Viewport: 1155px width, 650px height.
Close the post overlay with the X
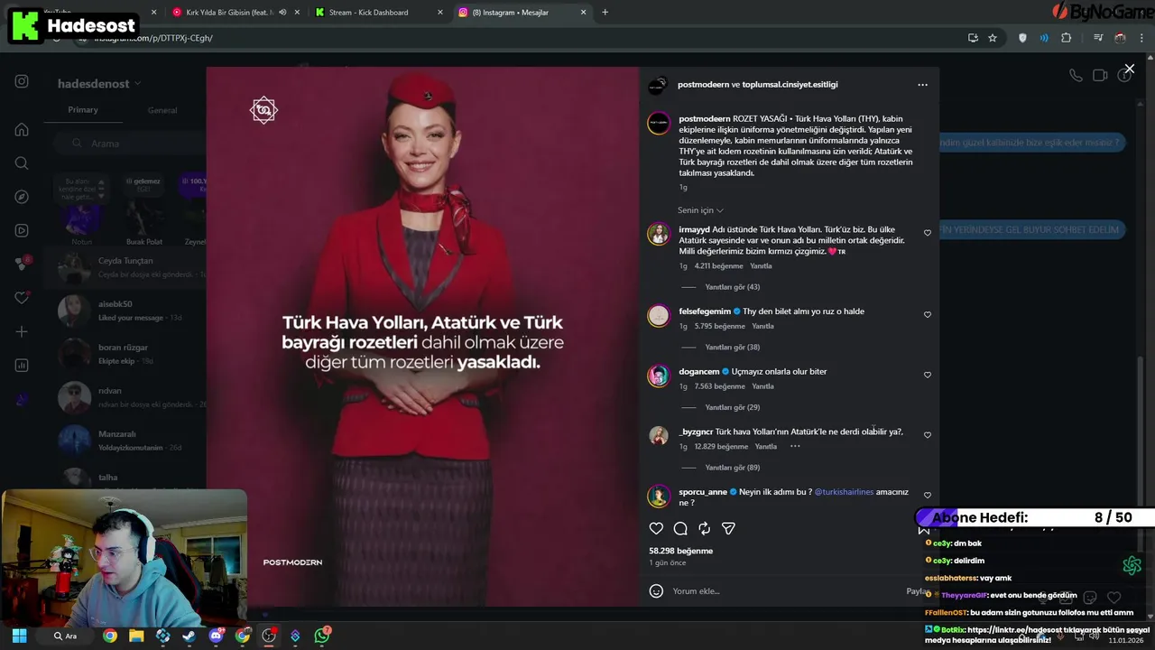pyautogui.click(x=1129, y=69)
